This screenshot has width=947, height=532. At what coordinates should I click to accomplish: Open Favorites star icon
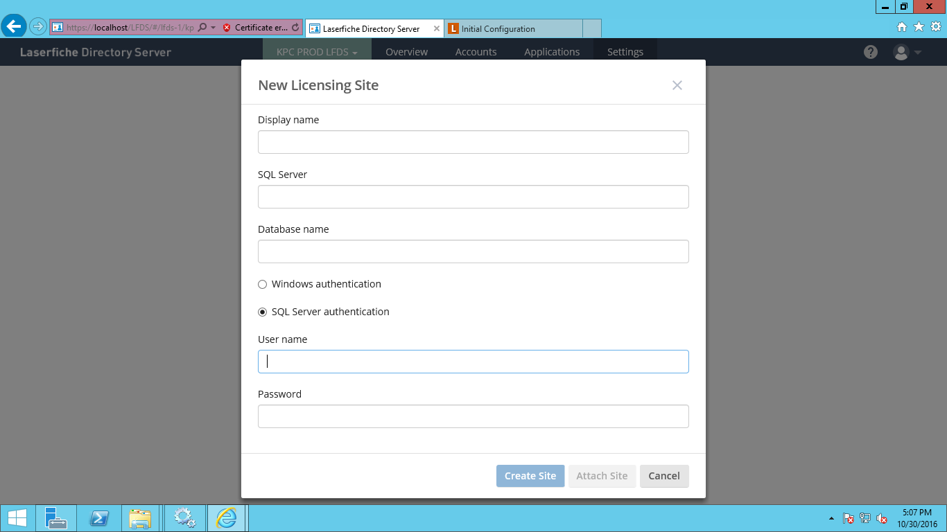point(919,27)
